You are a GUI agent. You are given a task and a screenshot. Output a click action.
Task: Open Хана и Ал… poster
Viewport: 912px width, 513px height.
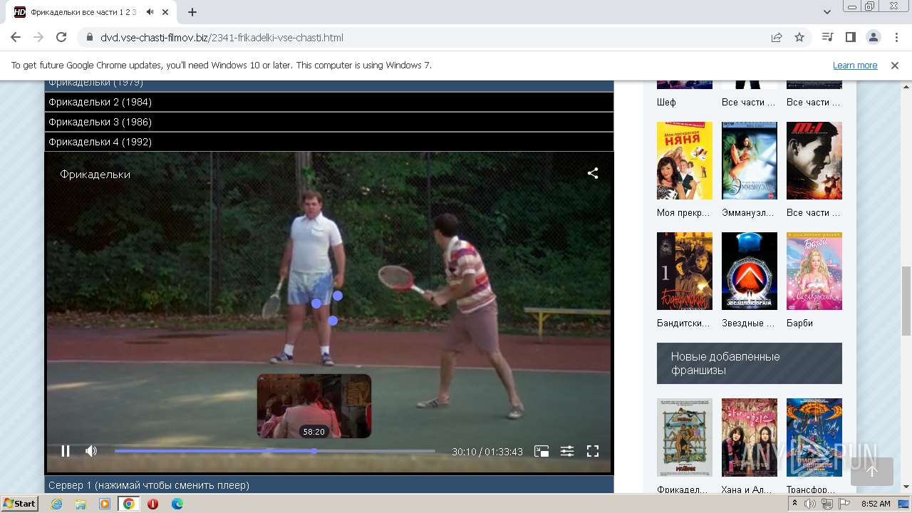[x=750, y=437]
